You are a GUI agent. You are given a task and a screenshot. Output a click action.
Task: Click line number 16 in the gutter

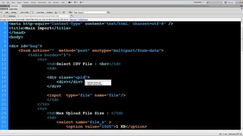point(4,77)
